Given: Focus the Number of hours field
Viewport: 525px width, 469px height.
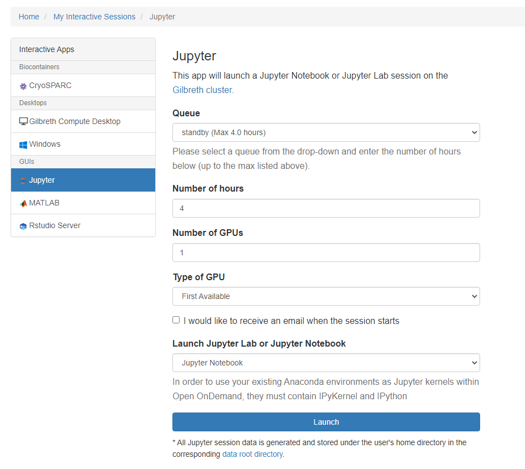Looking at the screenshot, I should click(x=326, y=208).
